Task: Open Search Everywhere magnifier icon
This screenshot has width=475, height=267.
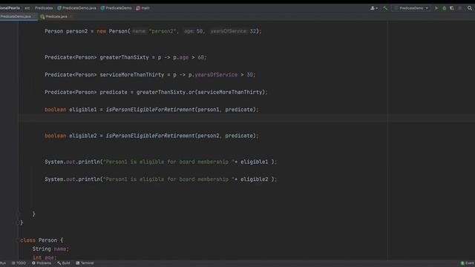Action: coord(470,8)
